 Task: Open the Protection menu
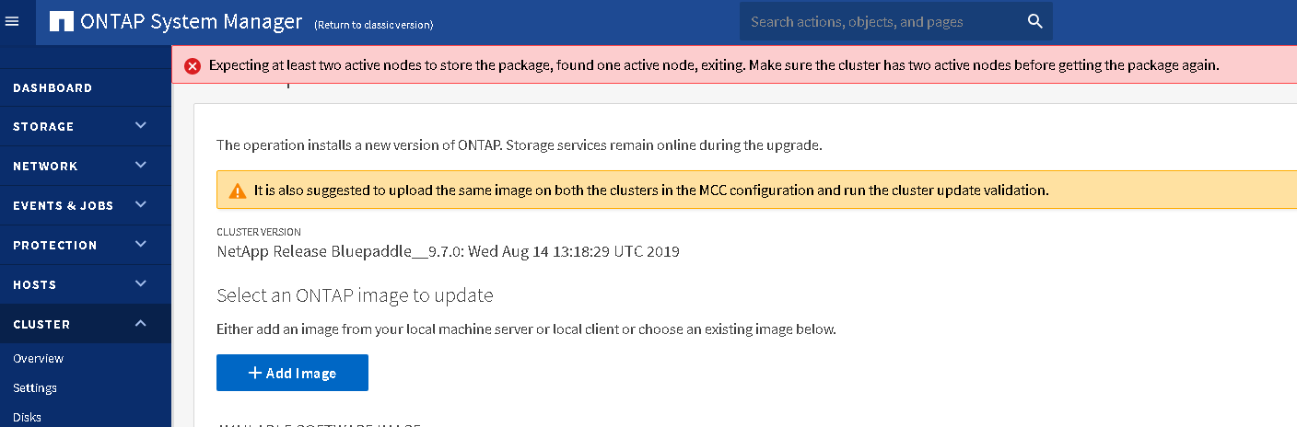click(x=55, y=245)
